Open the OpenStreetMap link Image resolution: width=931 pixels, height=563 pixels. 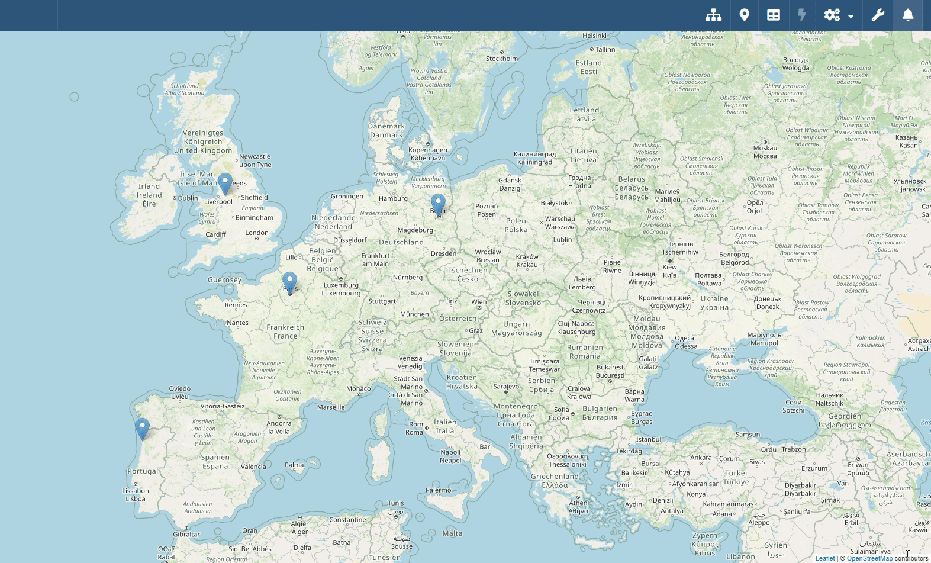coord(869,558)
